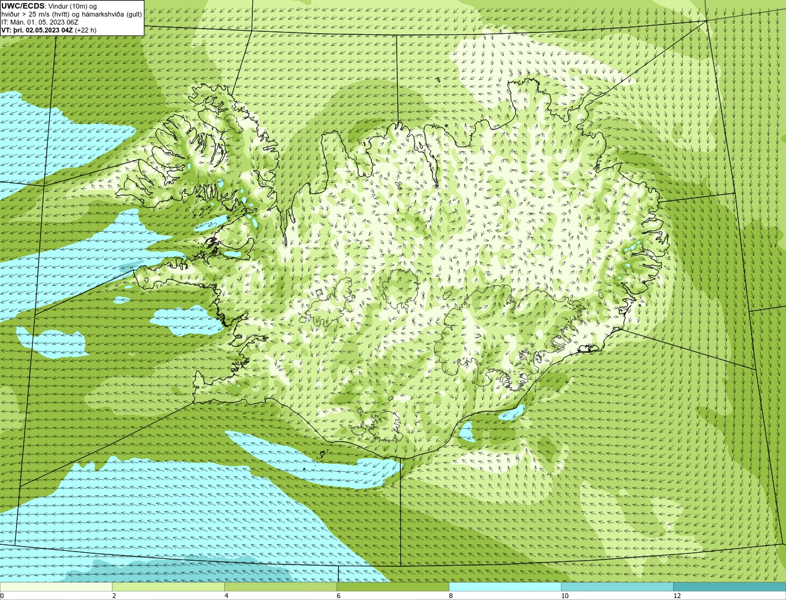786x600 pixels.
Task: Click the legend scale label "12"
Action: 677,596
